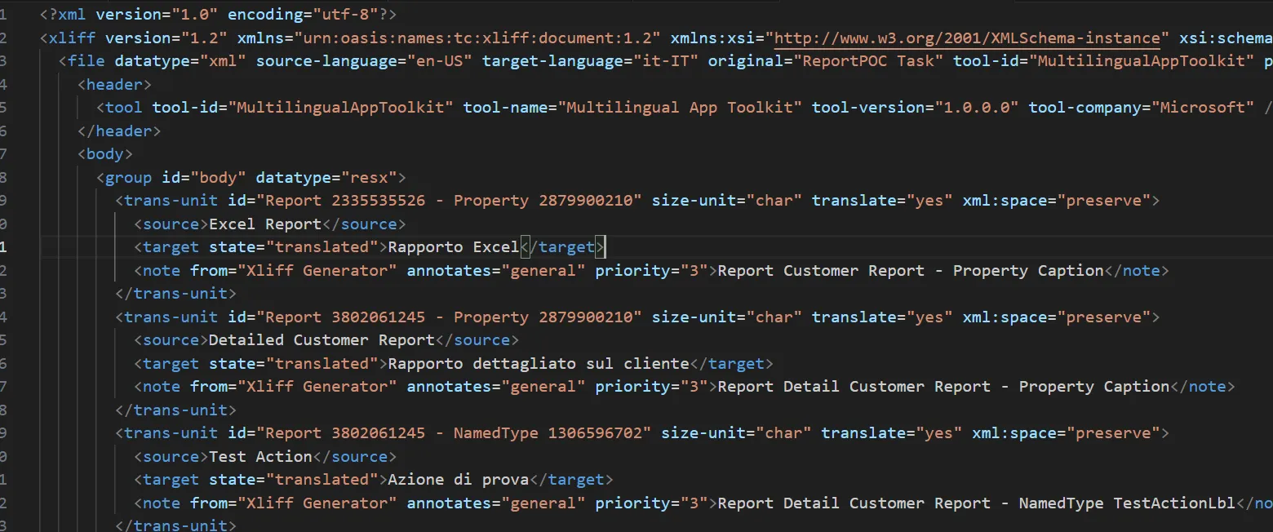Place cursor in "Rapporto Excel" target text
This screenshot has height=532, width=1273.
click(x=453, y=247)
